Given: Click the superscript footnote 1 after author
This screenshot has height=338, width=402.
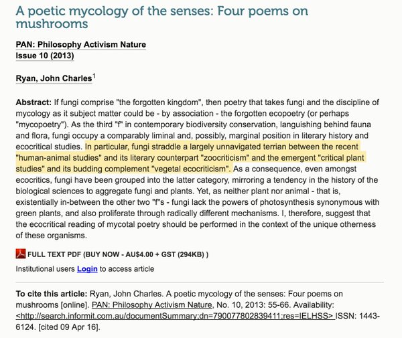Looking at the screenshot, I should (x=94, y=76).
